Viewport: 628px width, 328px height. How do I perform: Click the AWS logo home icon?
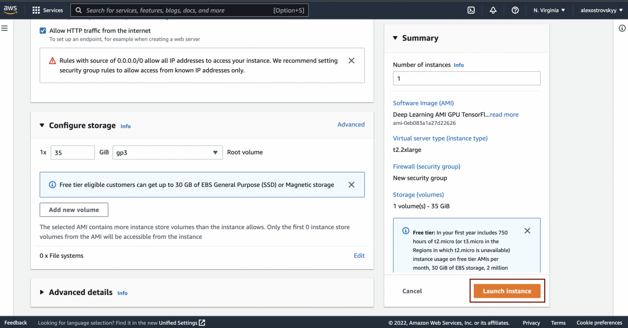click(12, 10)
